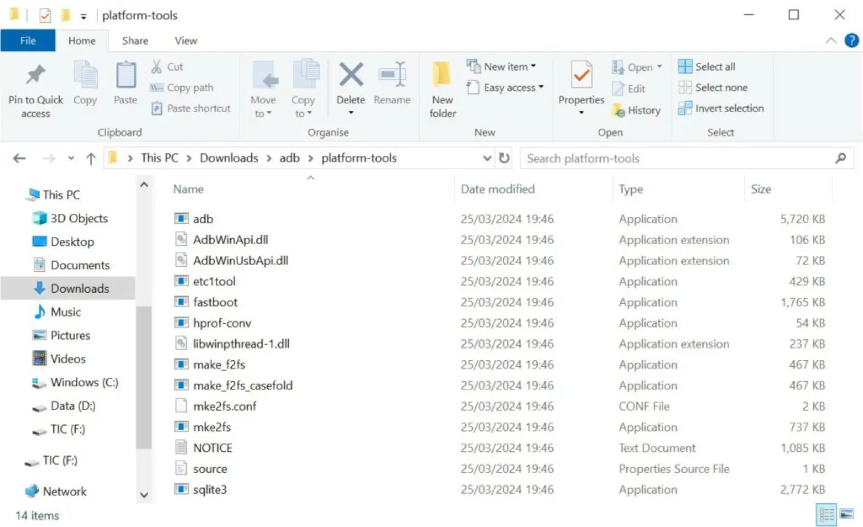
Task: Select 3D Objects in navigation pane
Action: pos(70,218)
